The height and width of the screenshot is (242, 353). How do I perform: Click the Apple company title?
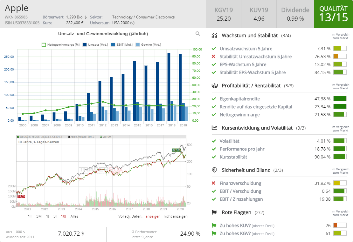(17, 8)
